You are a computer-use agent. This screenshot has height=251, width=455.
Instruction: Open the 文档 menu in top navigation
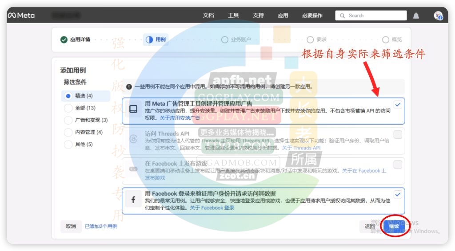coord(208,16)
